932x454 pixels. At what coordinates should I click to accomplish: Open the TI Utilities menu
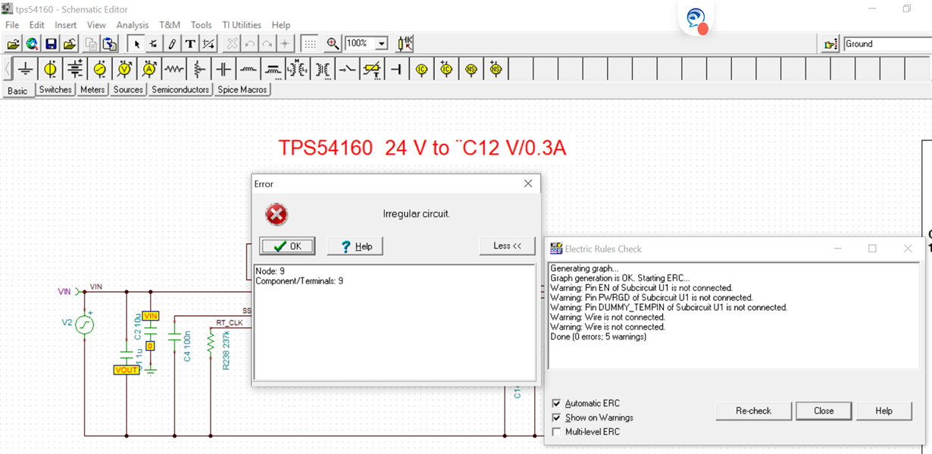pyautogui.click(x=242, y=25)
